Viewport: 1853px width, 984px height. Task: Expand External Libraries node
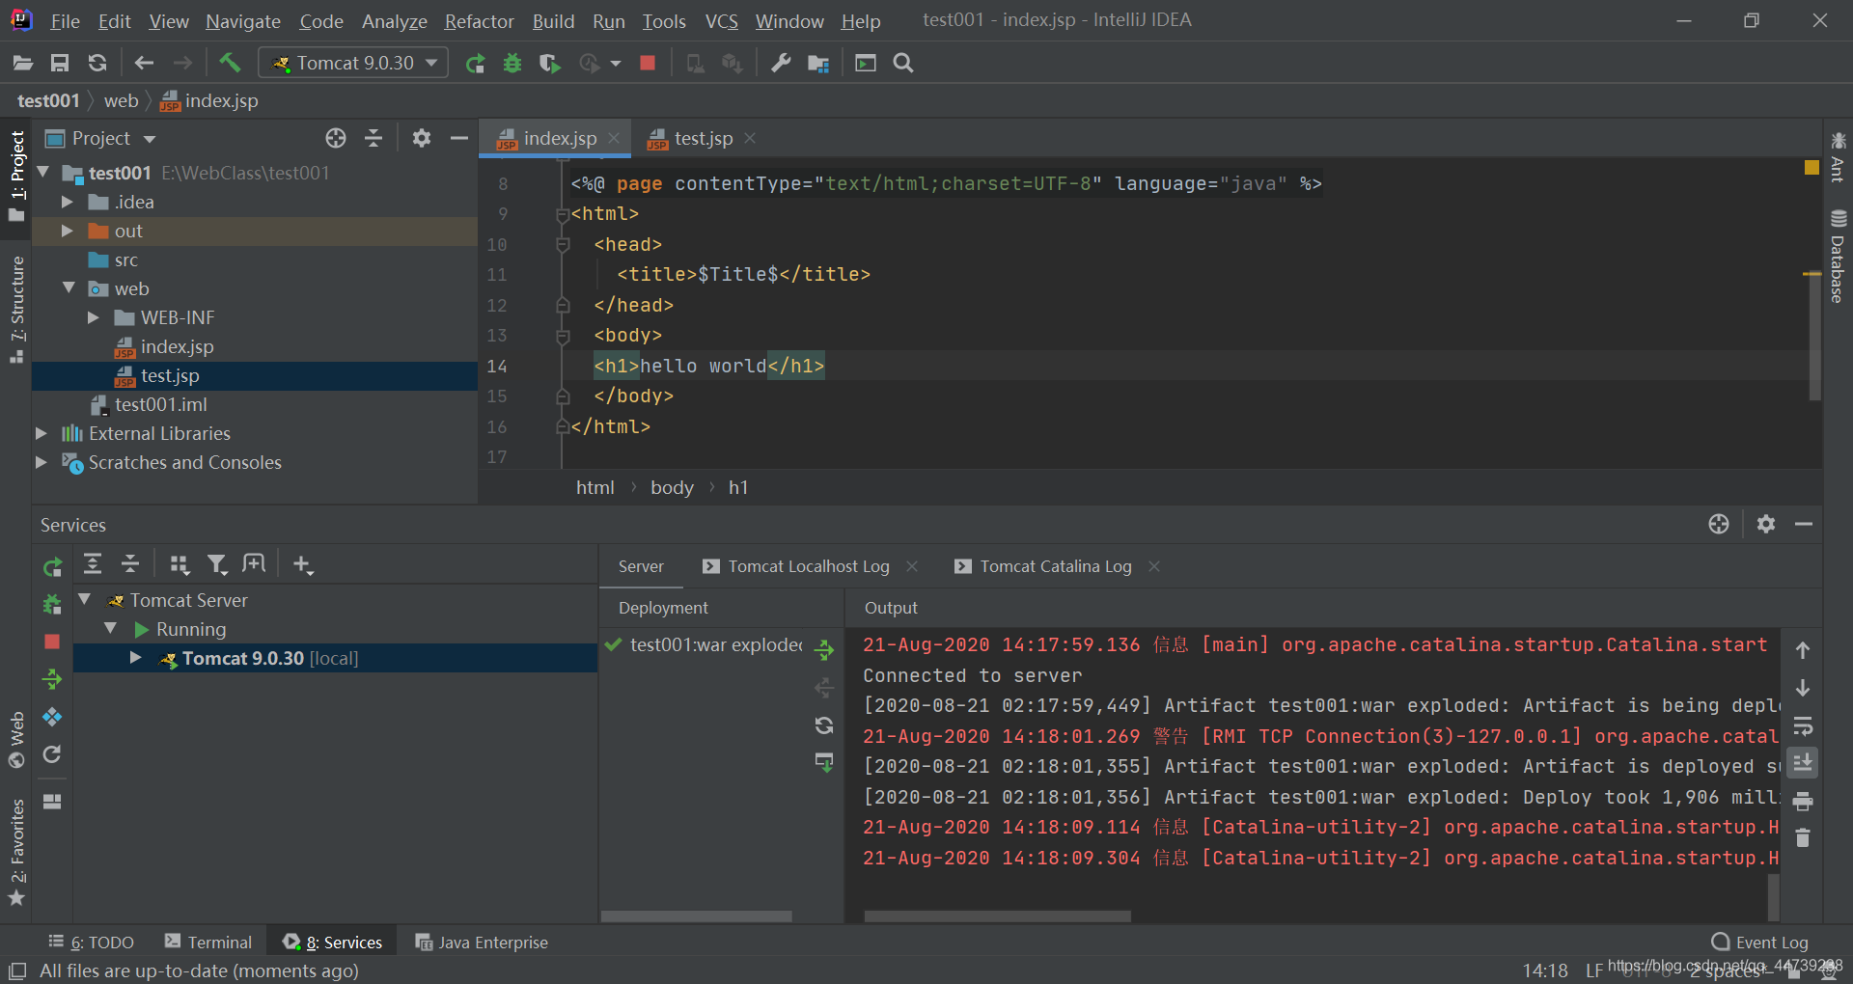[x=41, y=433]
